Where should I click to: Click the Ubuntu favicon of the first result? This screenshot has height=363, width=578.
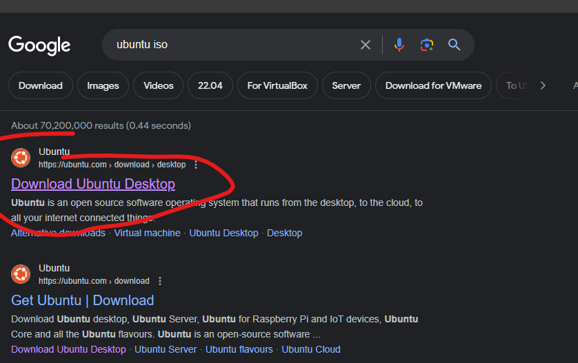tap(21, 158)
